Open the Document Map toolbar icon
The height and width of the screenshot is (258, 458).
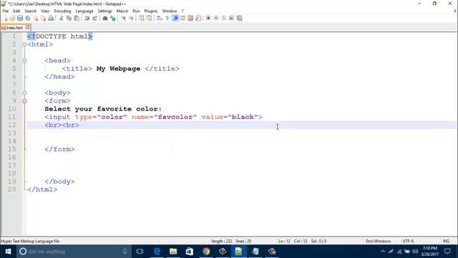(x=190, y=18)
